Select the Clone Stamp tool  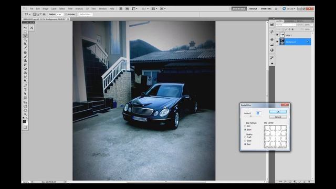pos(25,61)
